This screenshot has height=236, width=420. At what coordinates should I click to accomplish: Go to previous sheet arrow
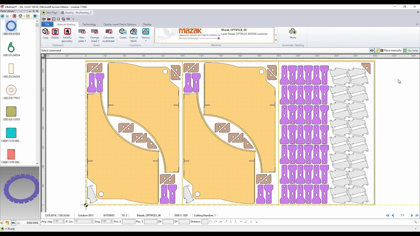point(393,215)
